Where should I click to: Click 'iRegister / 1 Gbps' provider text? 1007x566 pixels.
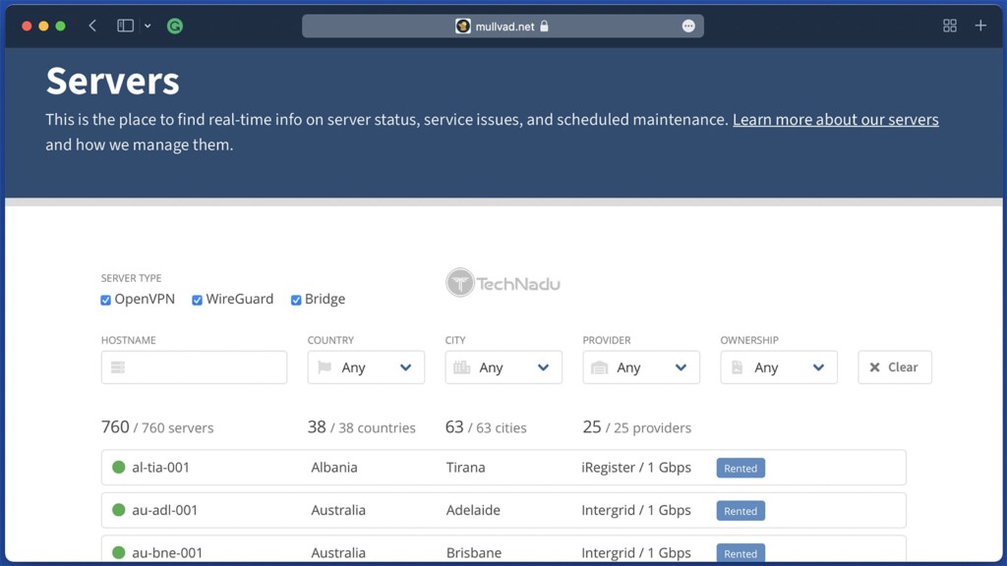[x=636, y=467]
